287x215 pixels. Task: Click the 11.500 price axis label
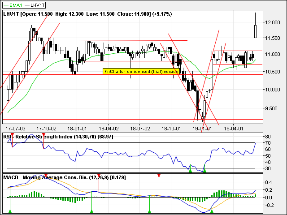click(273, 38)
